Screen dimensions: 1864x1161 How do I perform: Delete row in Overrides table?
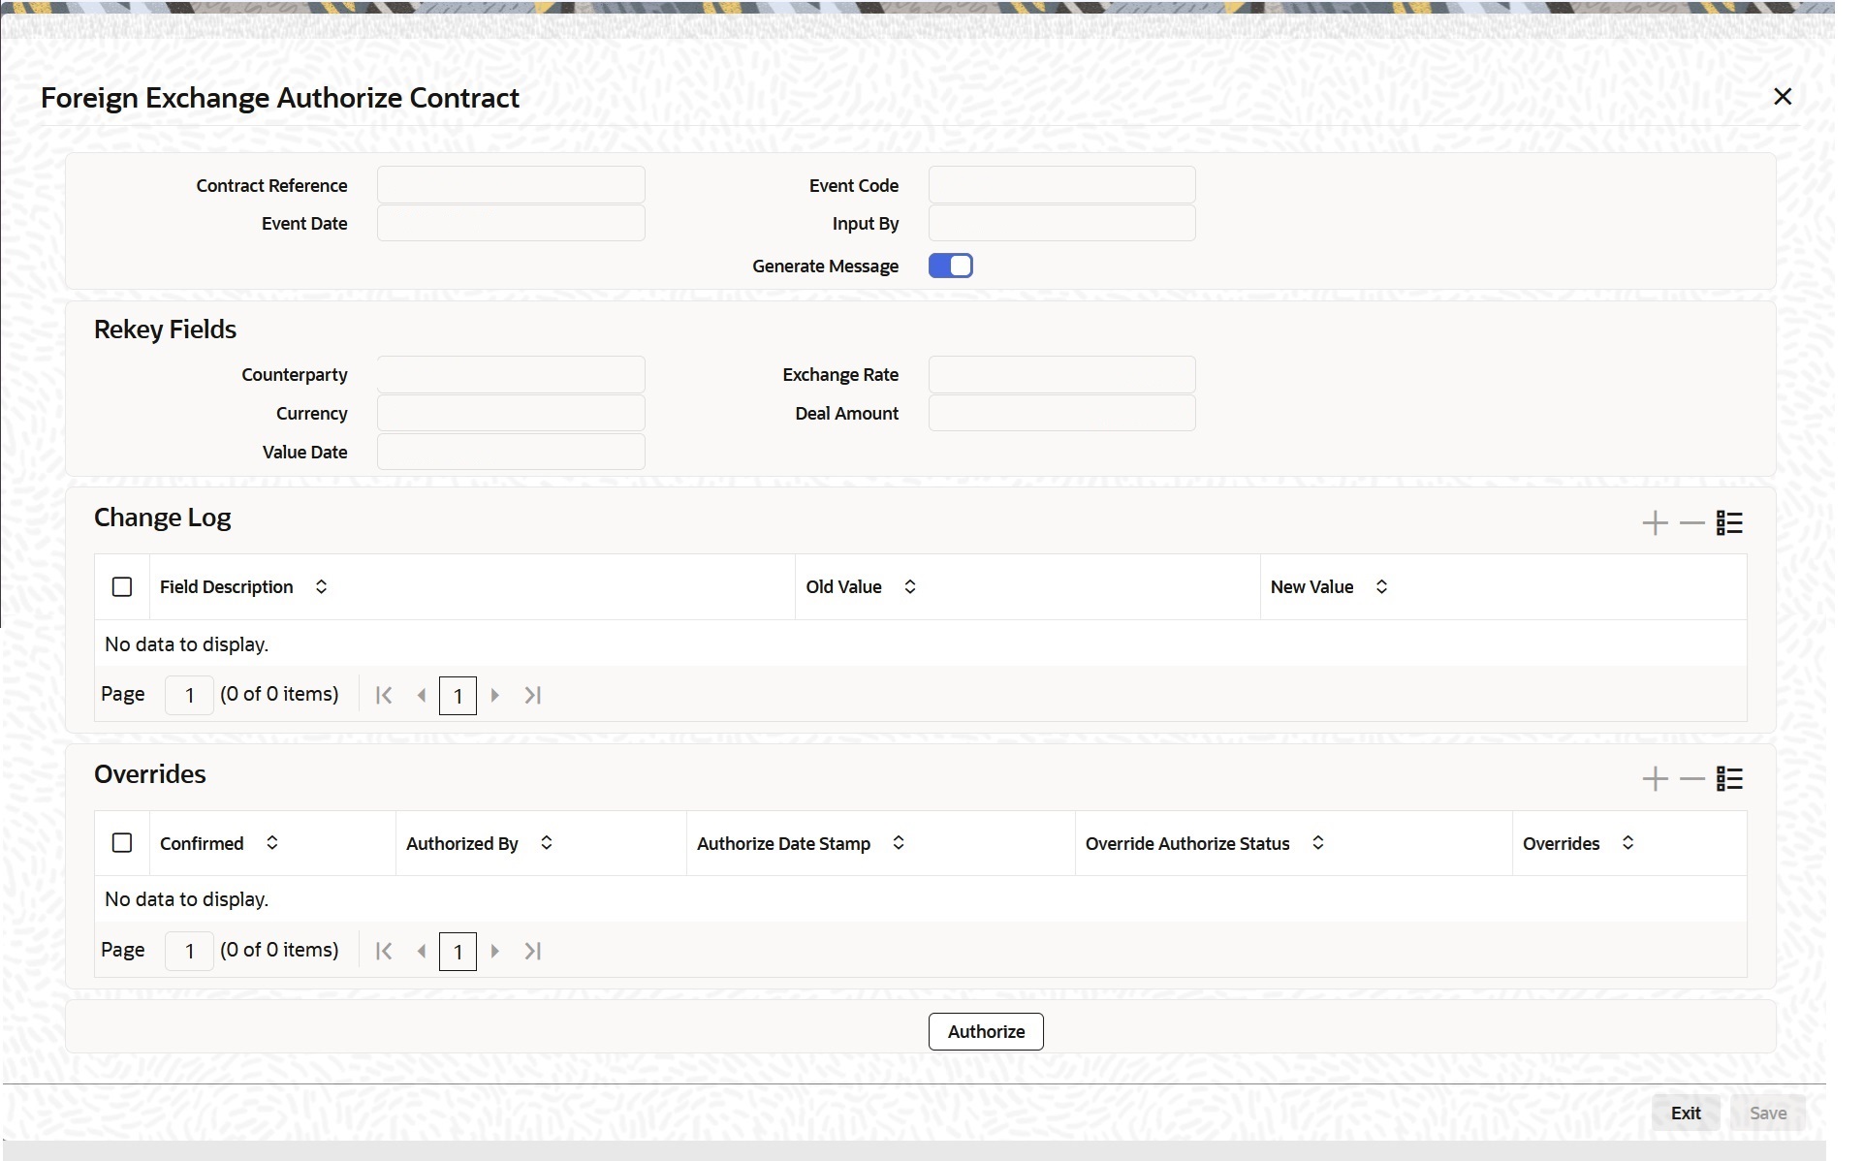1691,779
